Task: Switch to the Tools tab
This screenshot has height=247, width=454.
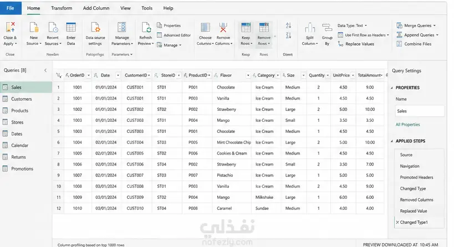Action: click(147, 8)
